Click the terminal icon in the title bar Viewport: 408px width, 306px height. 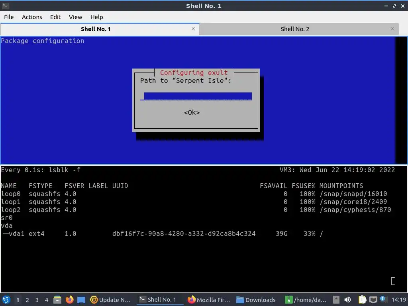tap(6, 6)
